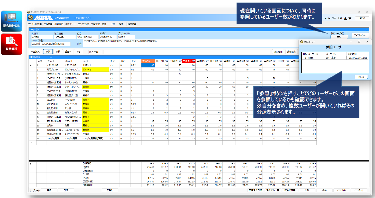Image resolution: width=375 pixels, height=198 pixels.
Task: Open the 前方一致 match-type dropdown
Action: (95, 52)
